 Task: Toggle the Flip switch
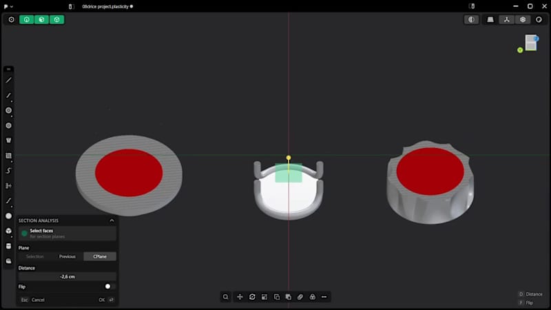110,287
